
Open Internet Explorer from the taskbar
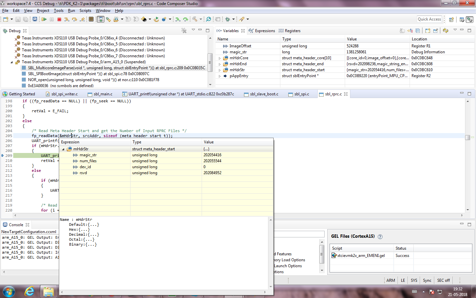29,292
